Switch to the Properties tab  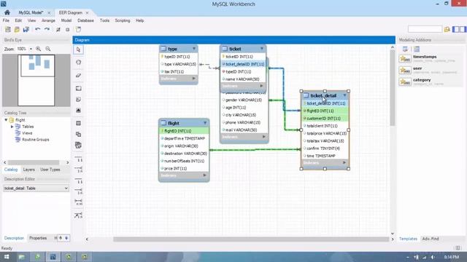[38, 238]
